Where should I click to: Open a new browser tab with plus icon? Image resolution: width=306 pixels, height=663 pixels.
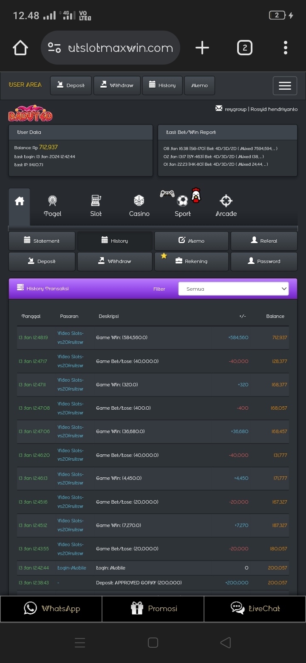(x=202, y=48)
